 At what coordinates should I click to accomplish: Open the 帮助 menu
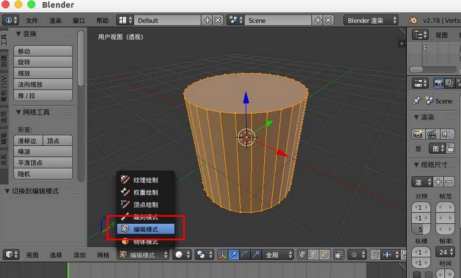click(x=103, y=20)
